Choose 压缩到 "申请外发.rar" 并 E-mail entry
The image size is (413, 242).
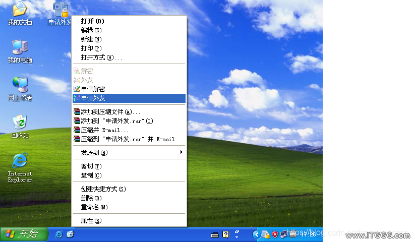pos(129,139)
